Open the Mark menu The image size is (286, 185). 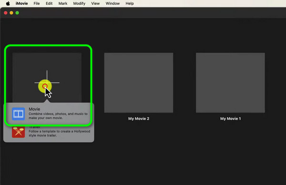[x=63, y=3]
